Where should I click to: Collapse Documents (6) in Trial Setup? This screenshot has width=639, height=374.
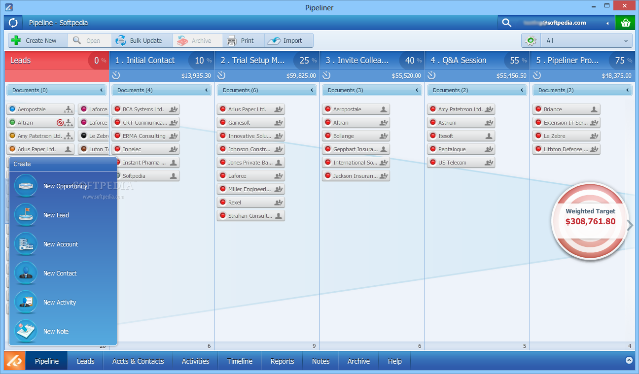click(x=312, y=90)
